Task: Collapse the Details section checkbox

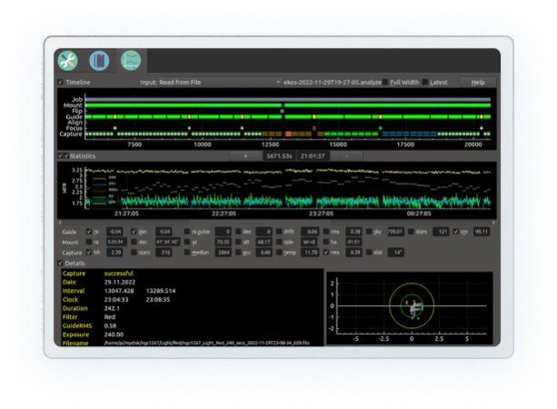Action: (x=60, y=264)
